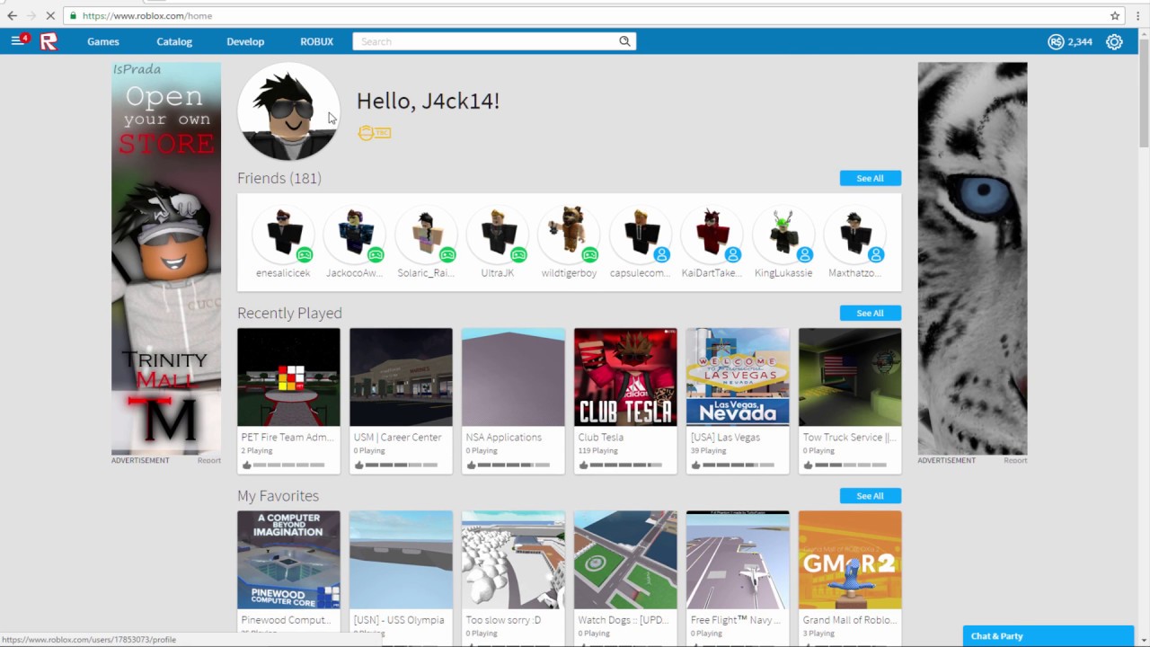Open Club Tesla game thumbnail

click(625, 377)
